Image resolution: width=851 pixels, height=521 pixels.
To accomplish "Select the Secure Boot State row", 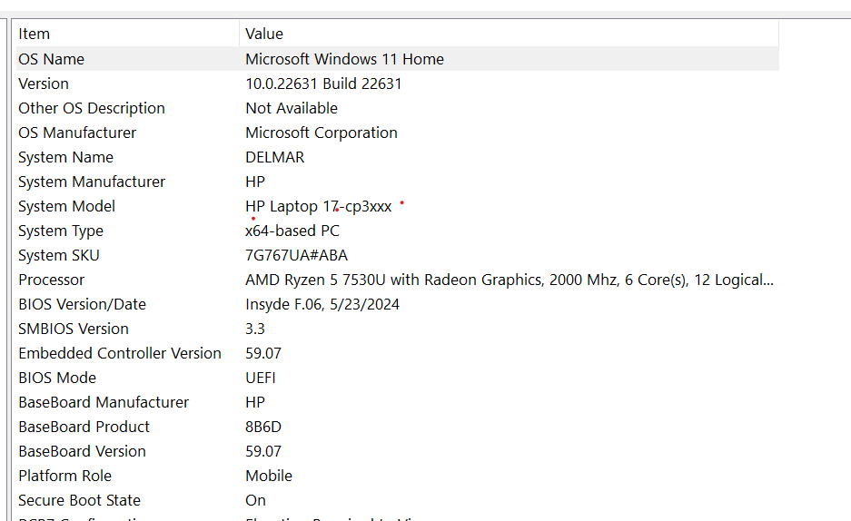I will point(397,500).
